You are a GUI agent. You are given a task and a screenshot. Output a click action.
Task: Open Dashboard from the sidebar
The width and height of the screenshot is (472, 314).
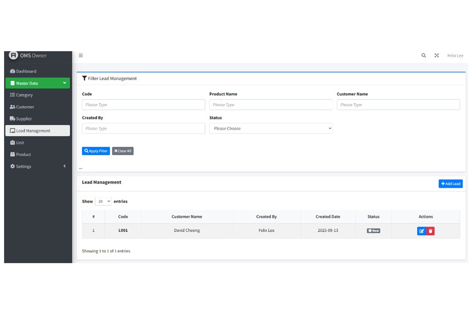[26, 71]
